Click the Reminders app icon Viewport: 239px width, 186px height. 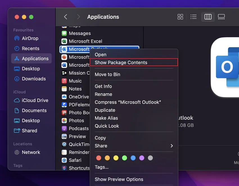64,152
